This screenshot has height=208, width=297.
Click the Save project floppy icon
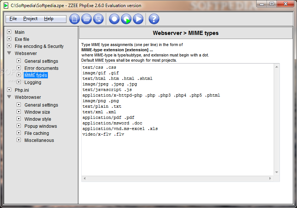pyautogui.click(x=98, y=19)
